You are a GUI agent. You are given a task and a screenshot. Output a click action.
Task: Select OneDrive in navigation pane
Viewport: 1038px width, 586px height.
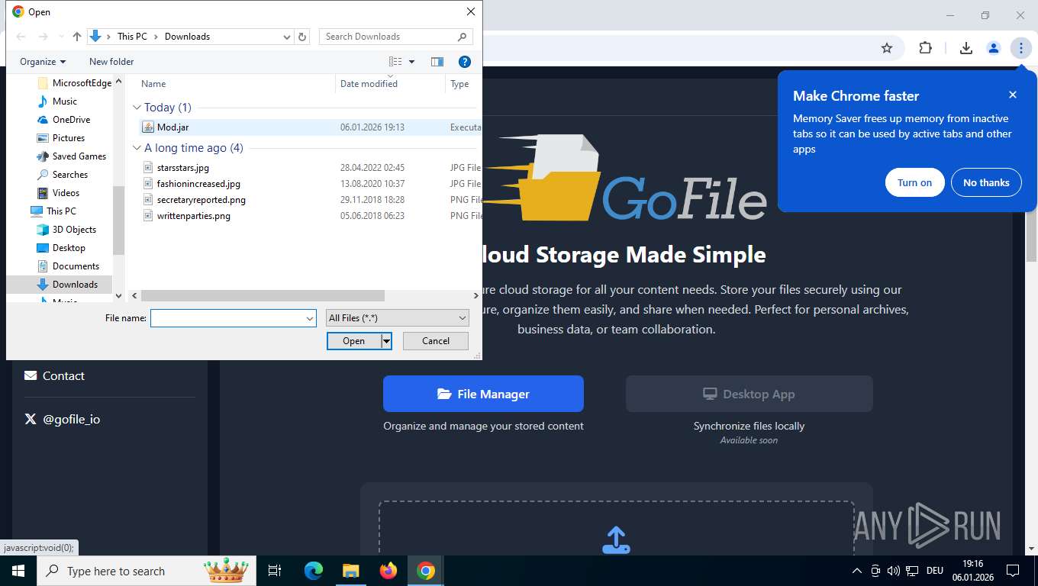(x=71, y=120)
